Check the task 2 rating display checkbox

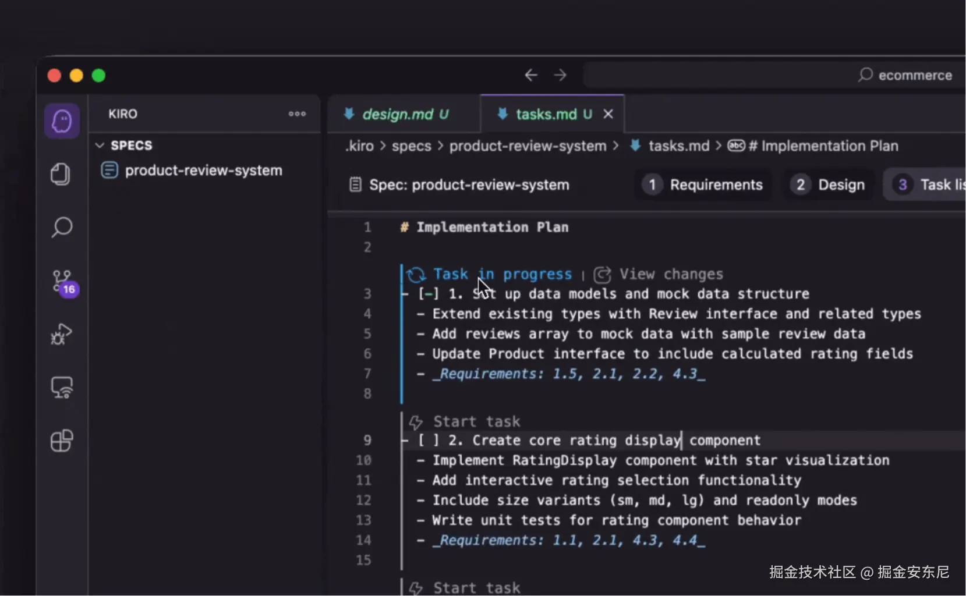tap(428, 441)
